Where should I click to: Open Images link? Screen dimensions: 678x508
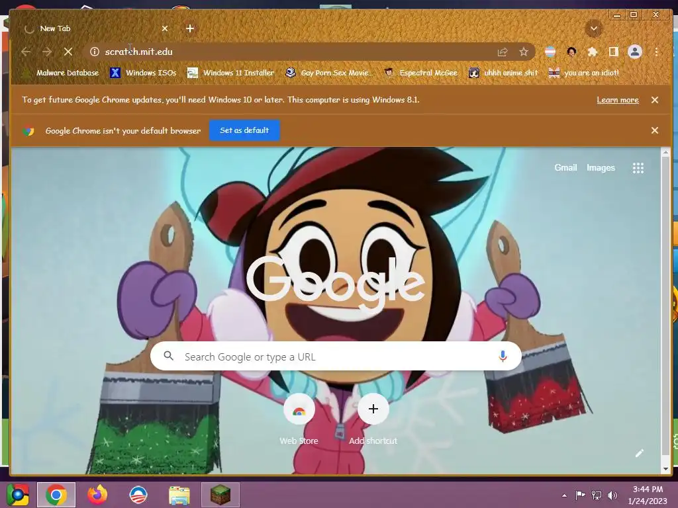pyautogui.click(x=601, y=167)
